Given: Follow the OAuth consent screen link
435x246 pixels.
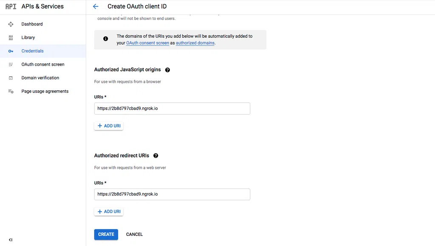Looking at the screenshot, I should click(x=147, y=43).
